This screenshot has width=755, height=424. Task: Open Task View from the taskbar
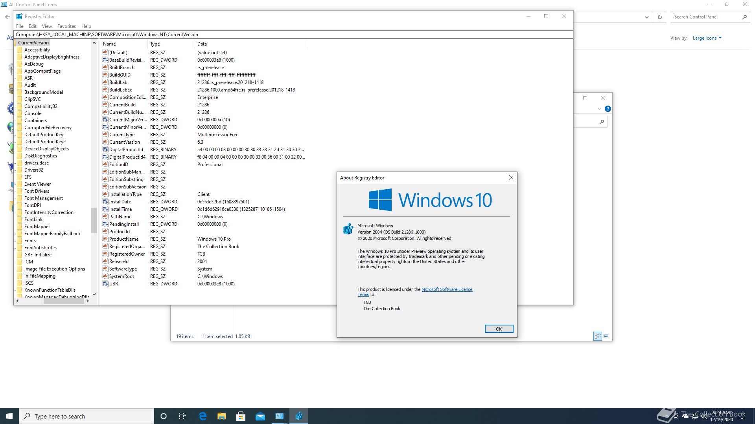point(182,416)
